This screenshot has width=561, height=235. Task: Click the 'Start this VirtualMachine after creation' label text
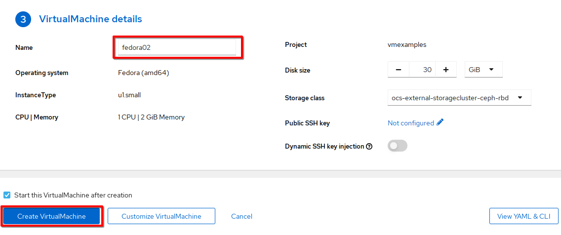click(74, 196)
